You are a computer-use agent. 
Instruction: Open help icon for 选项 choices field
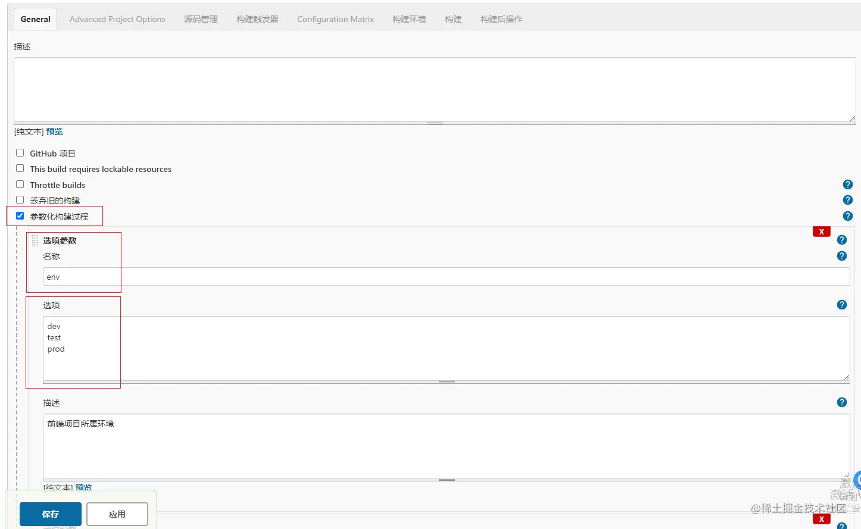(842, 305)
